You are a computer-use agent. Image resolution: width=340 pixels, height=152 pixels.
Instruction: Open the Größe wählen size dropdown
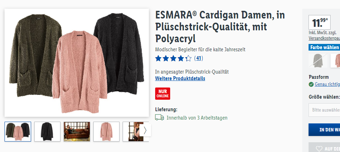[x=324, y=110]
